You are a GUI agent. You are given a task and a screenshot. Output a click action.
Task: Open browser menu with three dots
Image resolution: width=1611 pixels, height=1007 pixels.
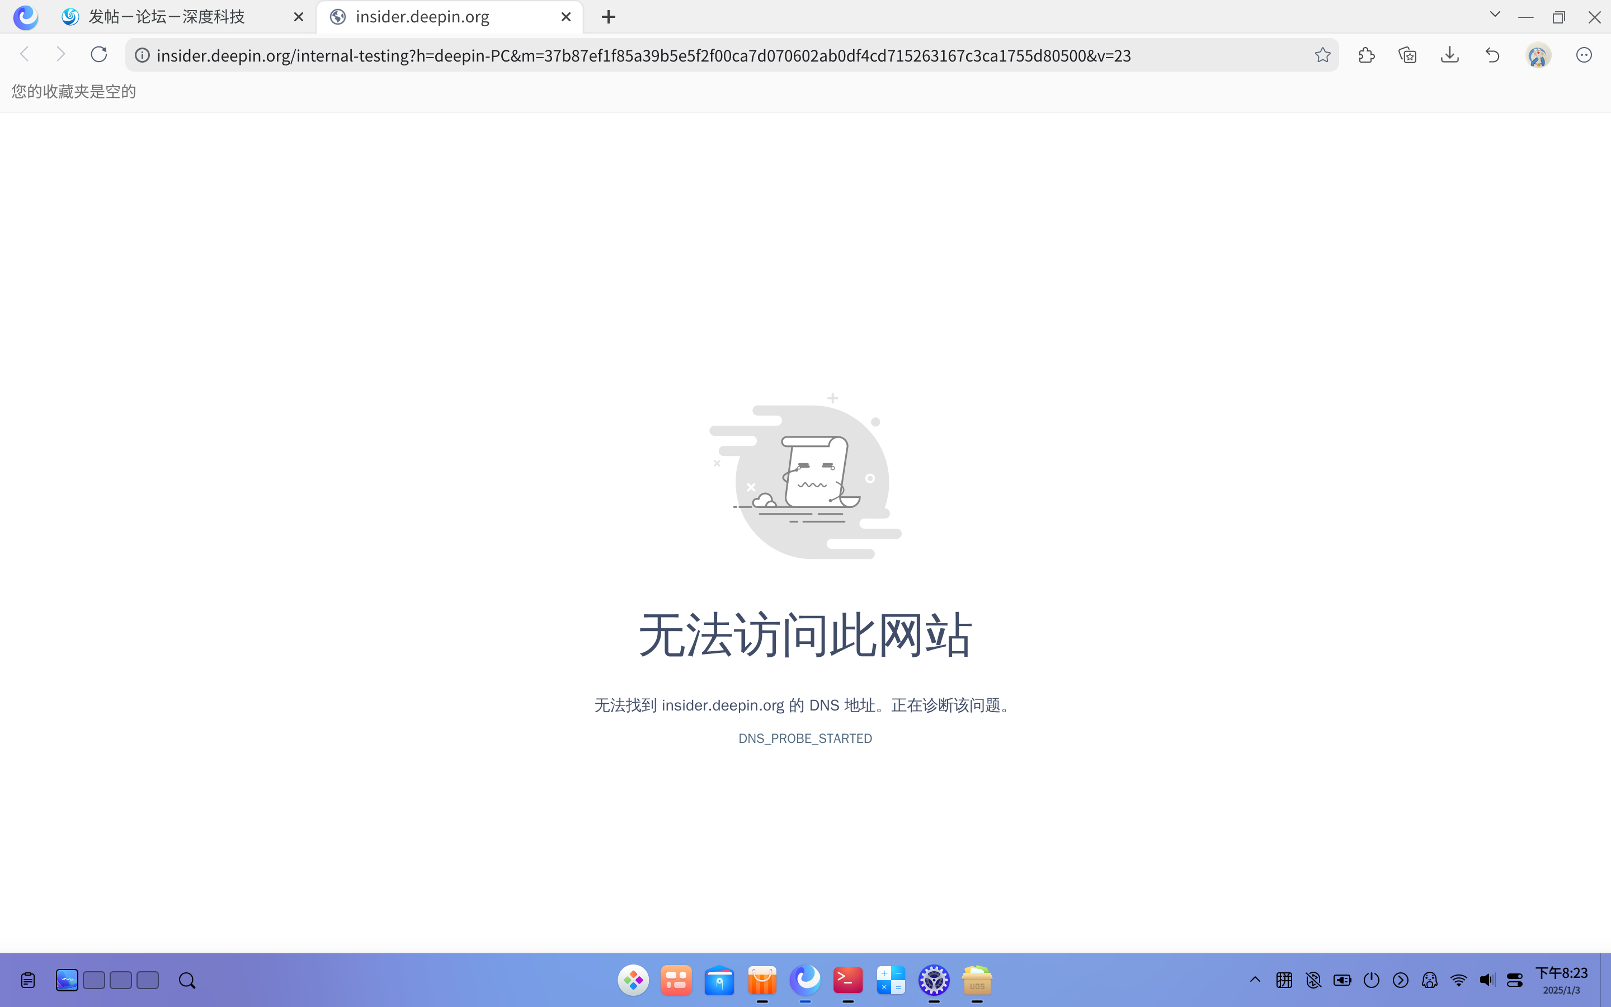[1584, 55]
